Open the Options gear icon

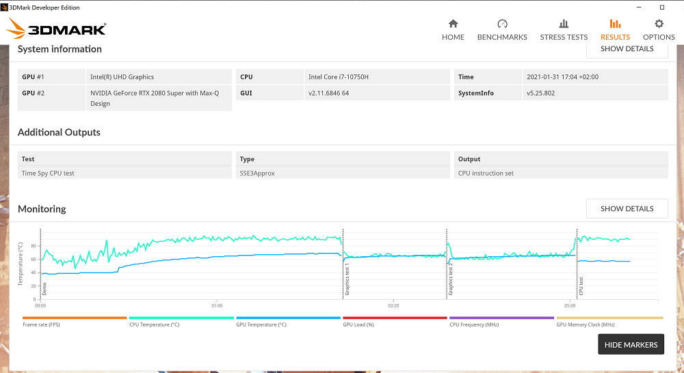659,23
